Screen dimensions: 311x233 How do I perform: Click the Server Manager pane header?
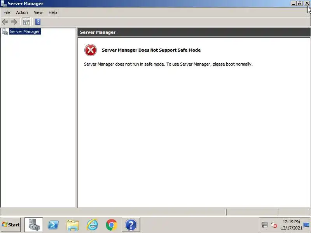194,32
